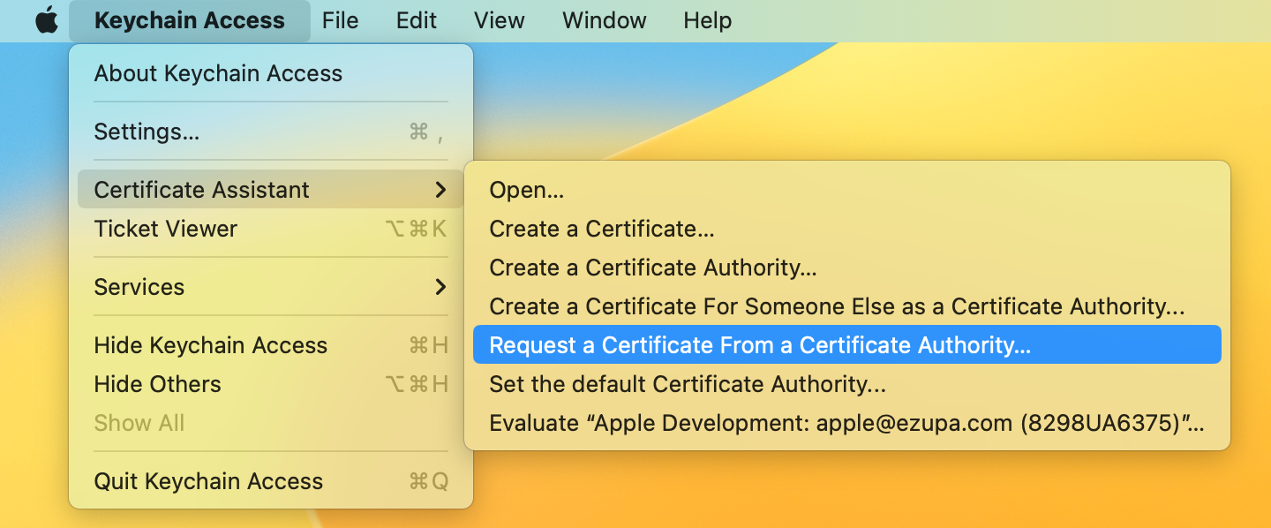The height and width of the screenshot is (528, 1271).
Task: Open Settings… from the app menu
Action: click(271, 132)
